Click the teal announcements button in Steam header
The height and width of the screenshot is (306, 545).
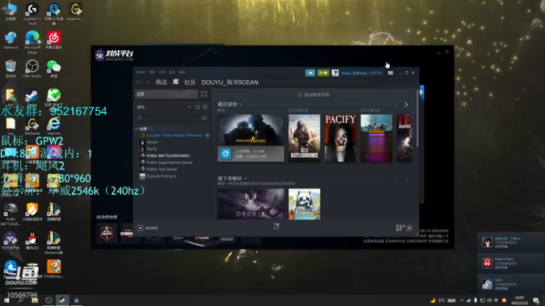point(310,73)
